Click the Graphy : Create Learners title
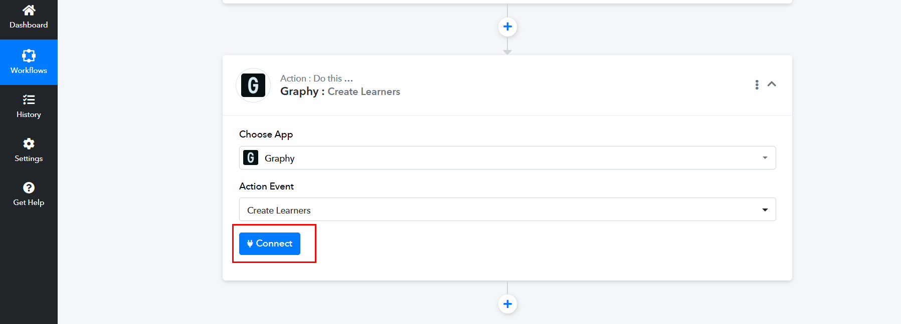This screenshot has height=324, width=901. [x=340, y=91]
